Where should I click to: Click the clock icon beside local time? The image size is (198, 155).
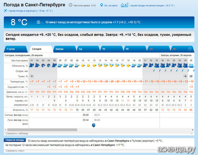click(70, 5)
